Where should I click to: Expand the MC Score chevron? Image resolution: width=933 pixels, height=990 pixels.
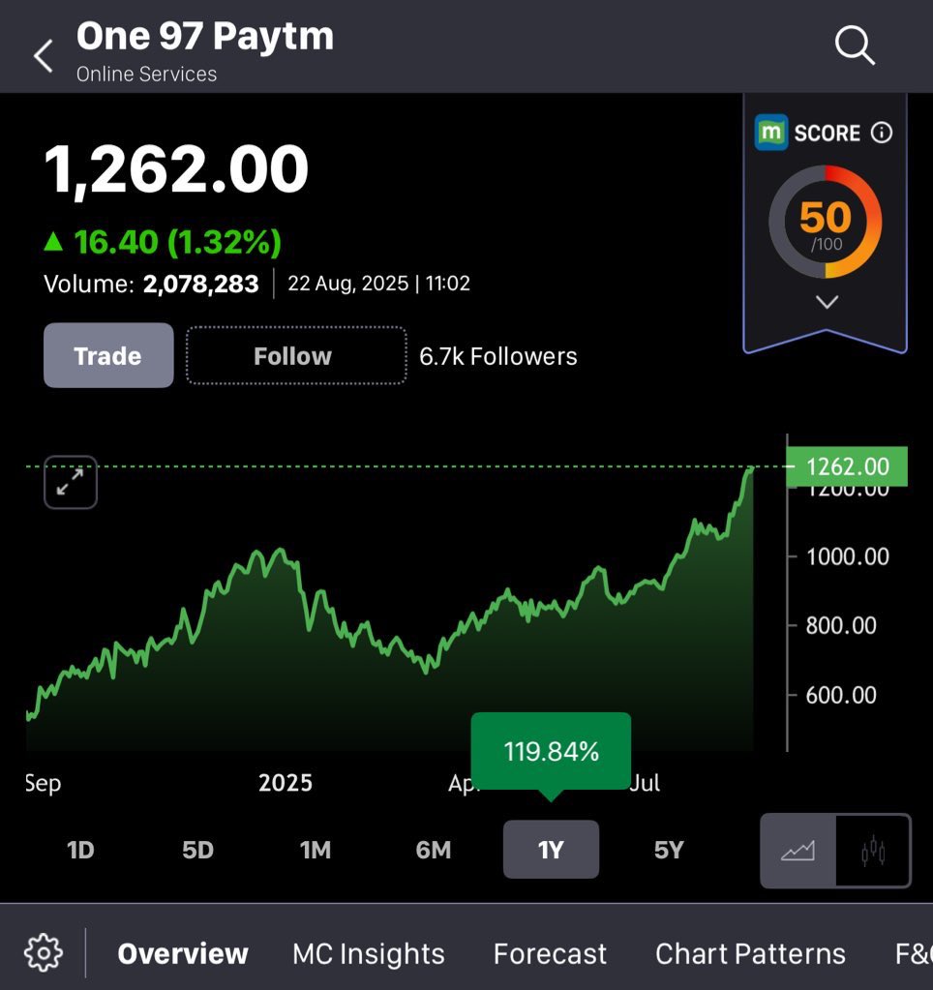827,302
